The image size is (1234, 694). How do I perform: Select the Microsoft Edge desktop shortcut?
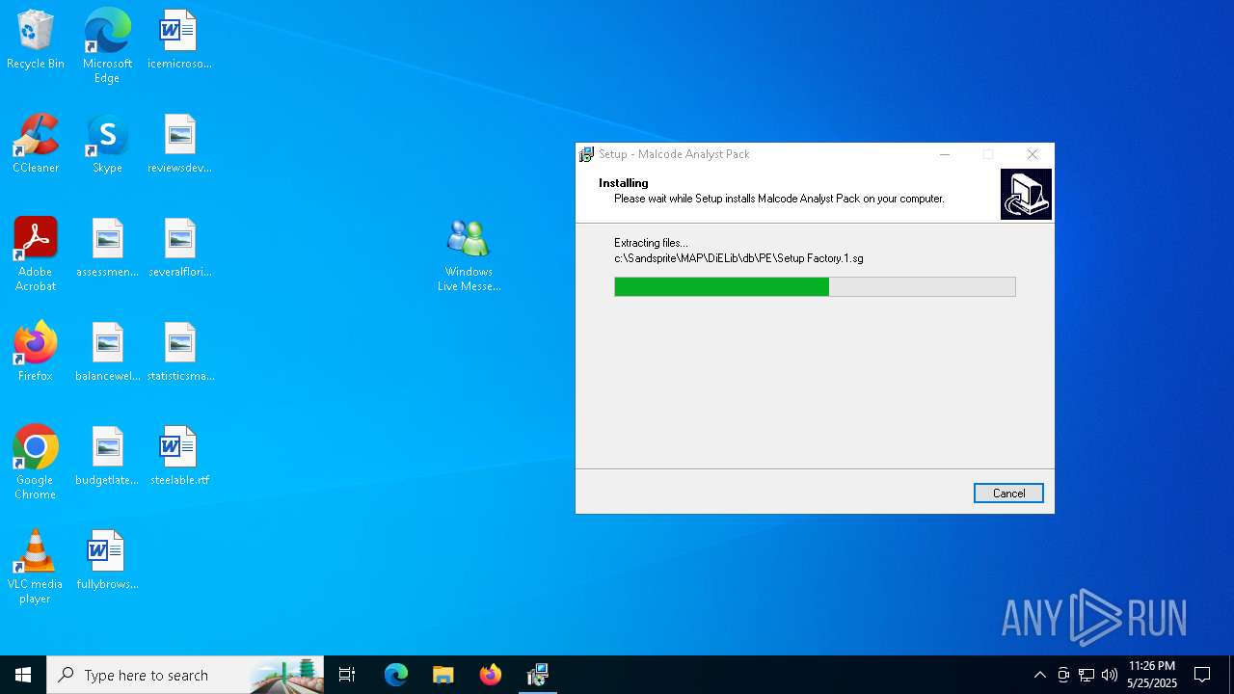tap(107, 46)
